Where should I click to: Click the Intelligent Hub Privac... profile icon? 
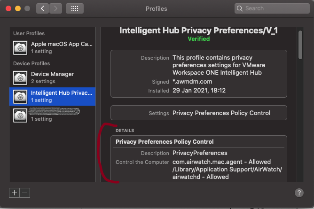[x=20, y=97]
